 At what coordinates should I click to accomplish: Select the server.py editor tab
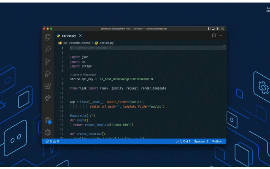69,35
